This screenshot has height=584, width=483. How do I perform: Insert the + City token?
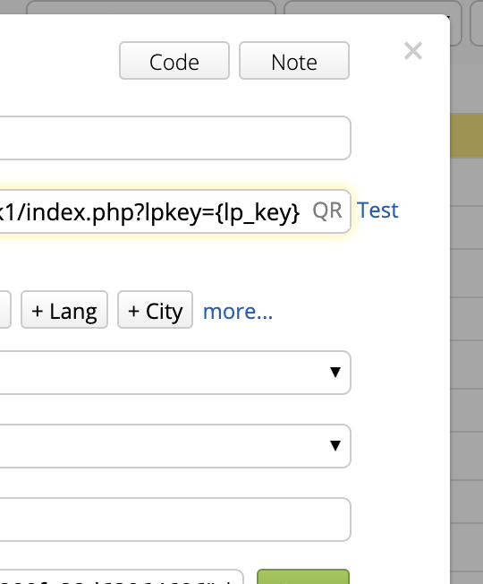coord(155,310)
